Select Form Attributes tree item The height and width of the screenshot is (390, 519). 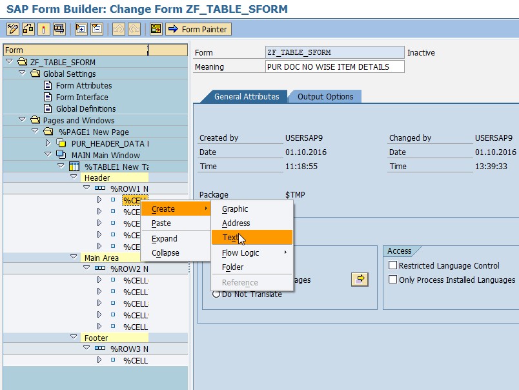pyautogui.click(x=84, y=85)
